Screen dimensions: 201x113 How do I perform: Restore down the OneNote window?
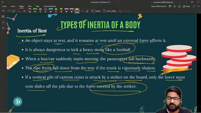pos(192,2)
